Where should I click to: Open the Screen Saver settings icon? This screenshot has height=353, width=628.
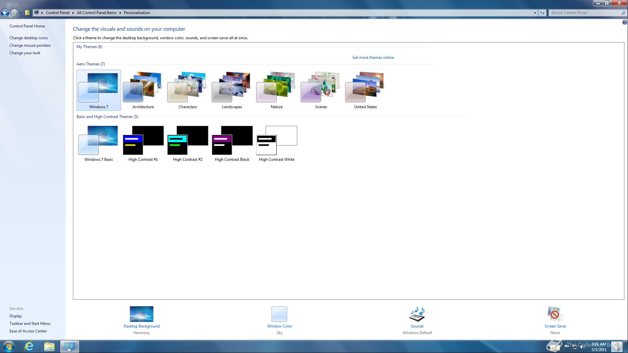point(555,314)
